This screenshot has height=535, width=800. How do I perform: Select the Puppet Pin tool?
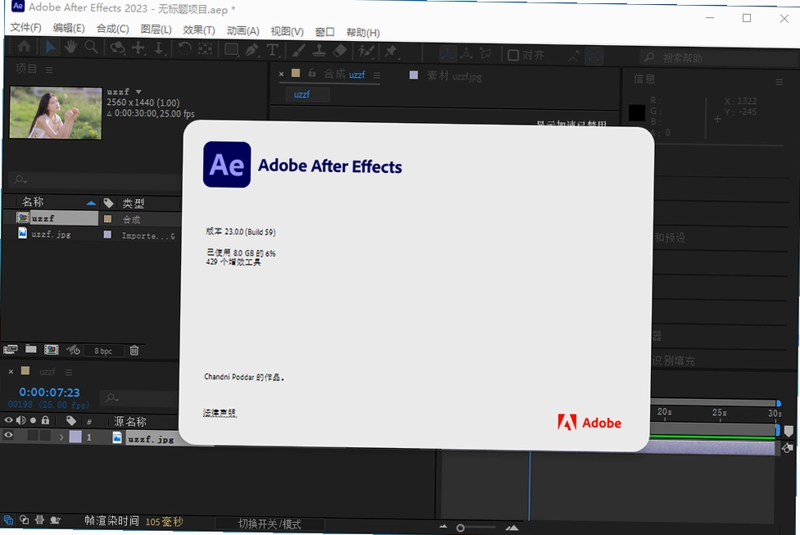tap(391, 52)
